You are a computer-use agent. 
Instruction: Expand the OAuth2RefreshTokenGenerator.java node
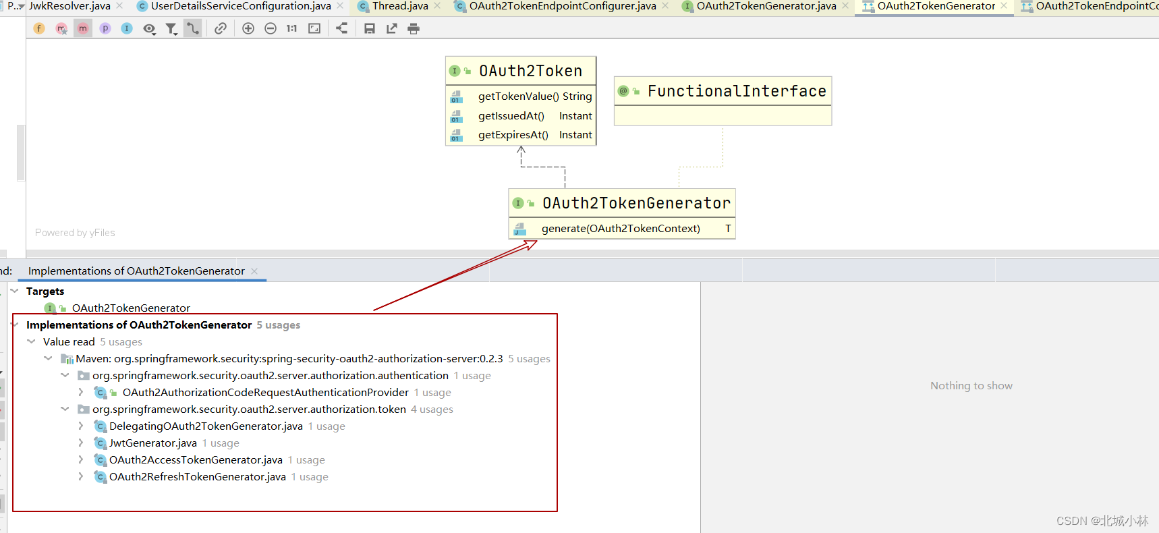81,477
